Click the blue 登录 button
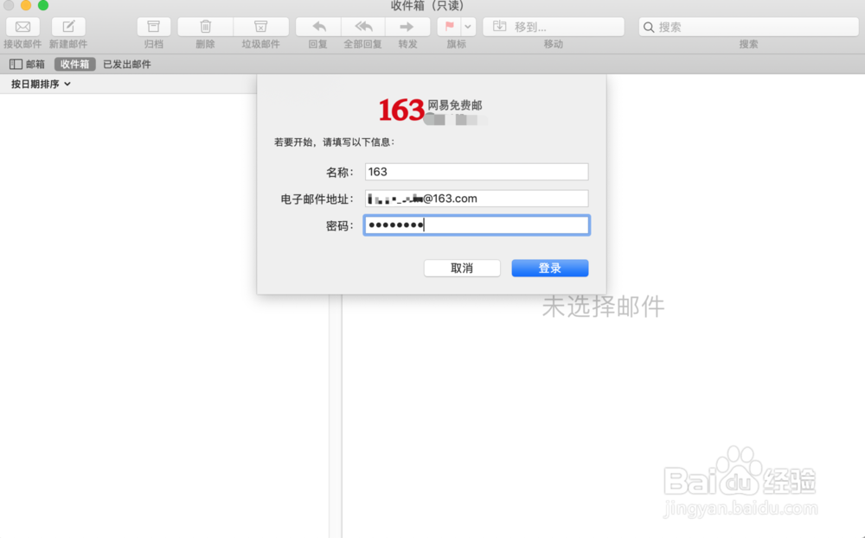The height and width of the screenshot is (538, 865). pyautogui.click(x=550, y=269)
